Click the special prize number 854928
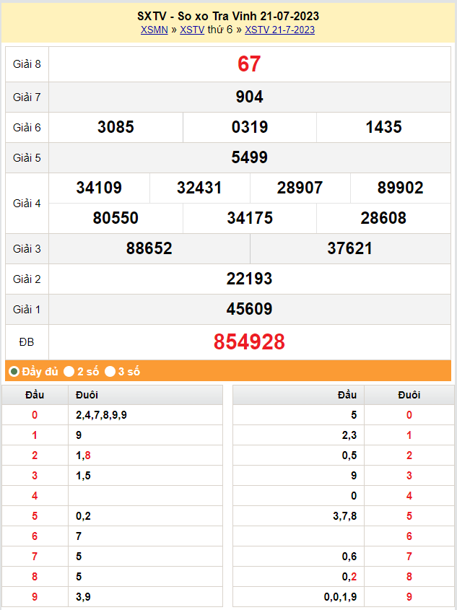Screen dimensions: 457x610 coord(249,341)
